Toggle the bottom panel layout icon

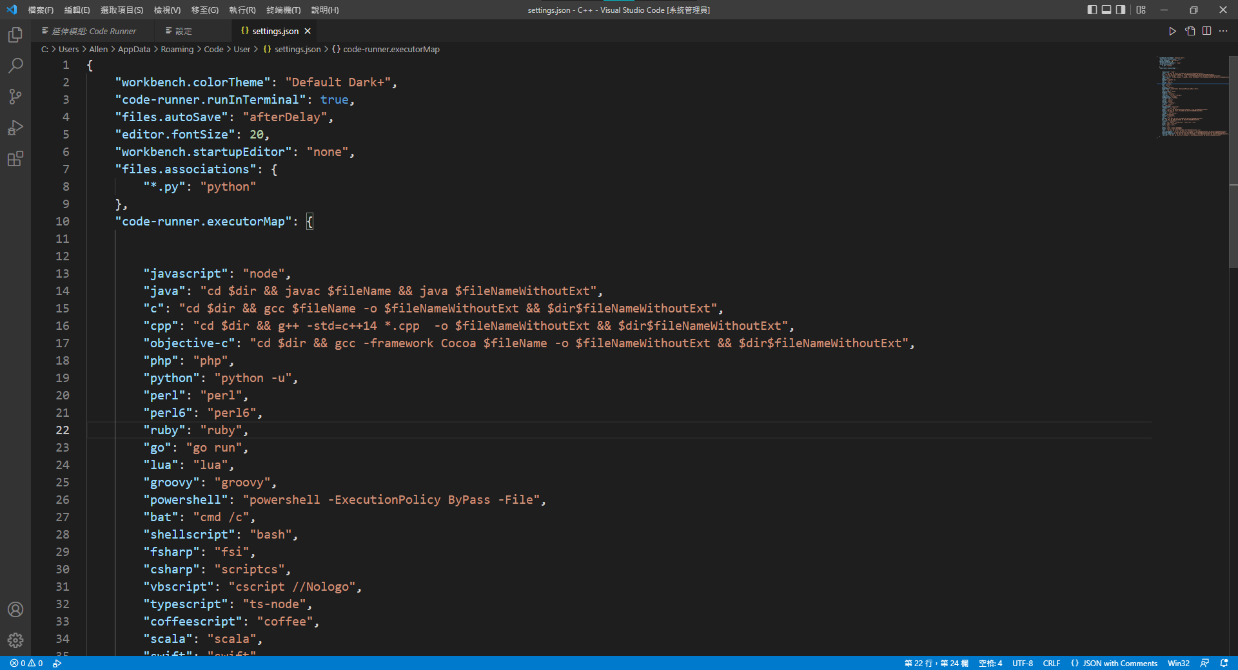[1106, 10]
